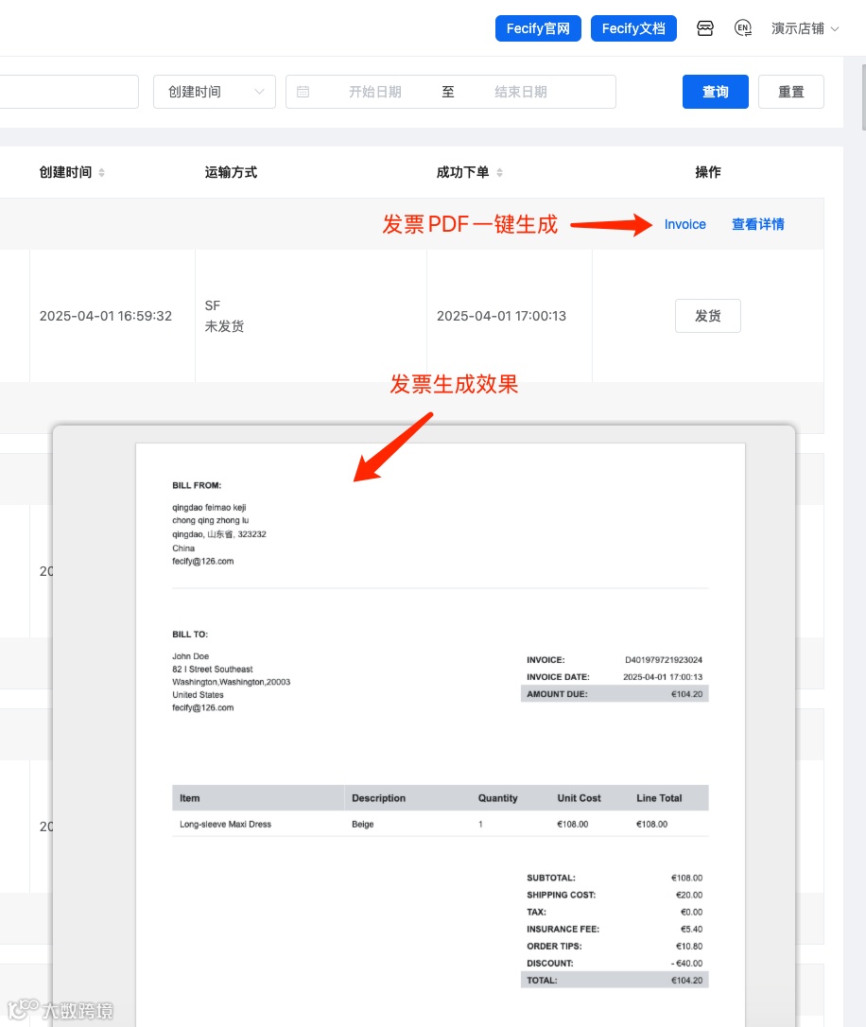Viewport: 866px width, 1027px height.
Task: Click the 查询 search button
Action: coord(716,92)
